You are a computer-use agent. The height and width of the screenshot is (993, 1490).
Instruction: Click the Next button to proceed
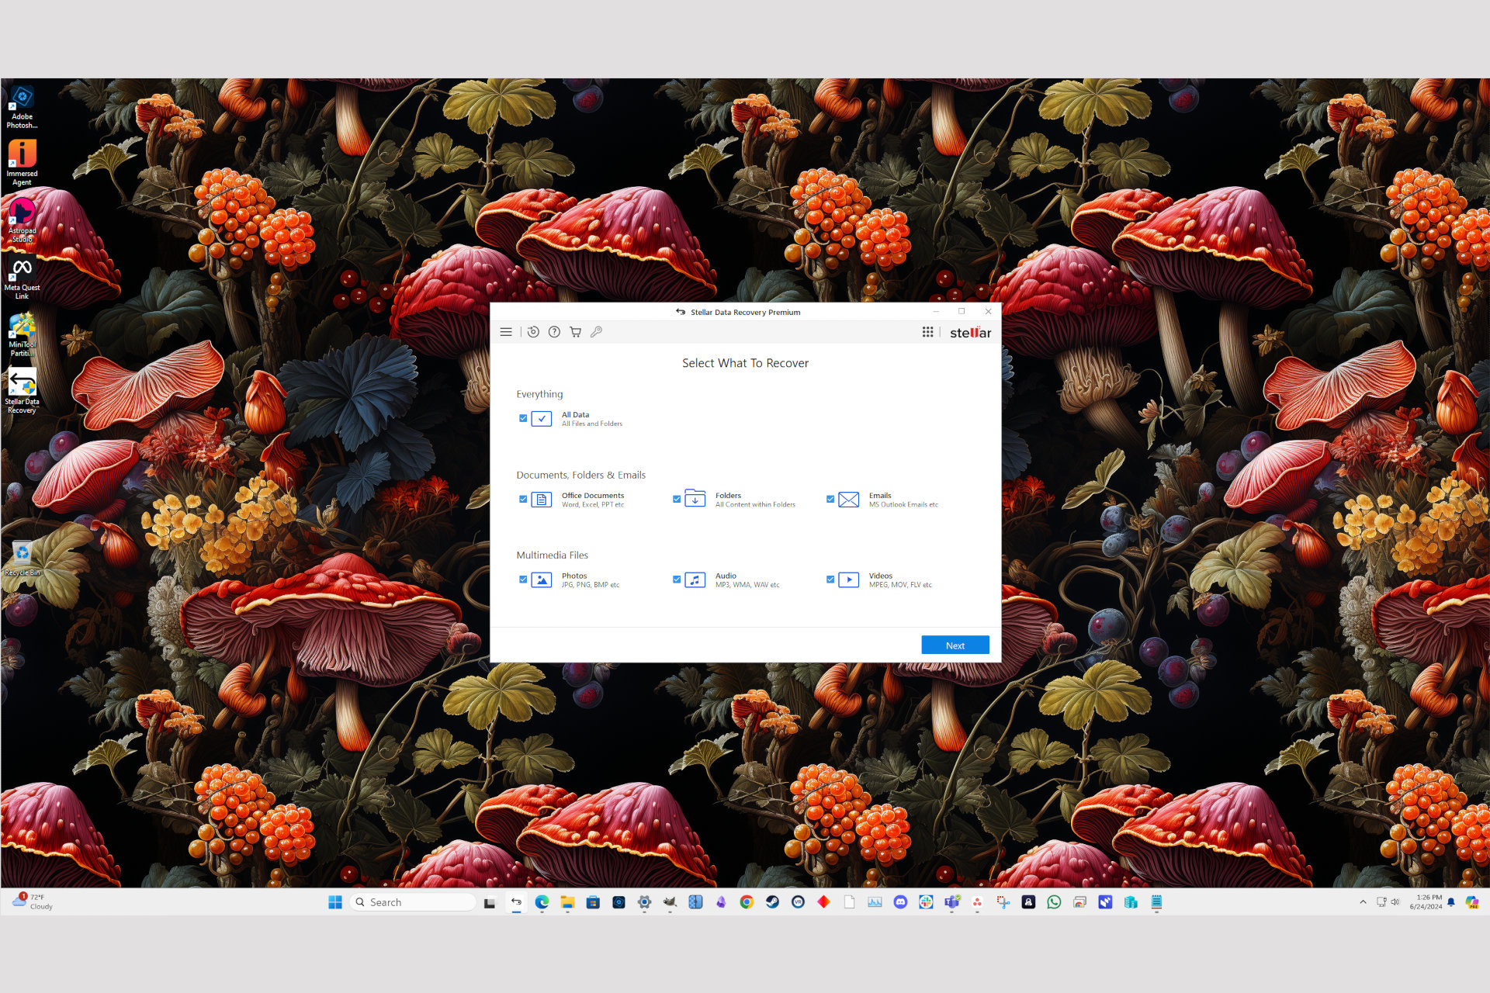954,643
